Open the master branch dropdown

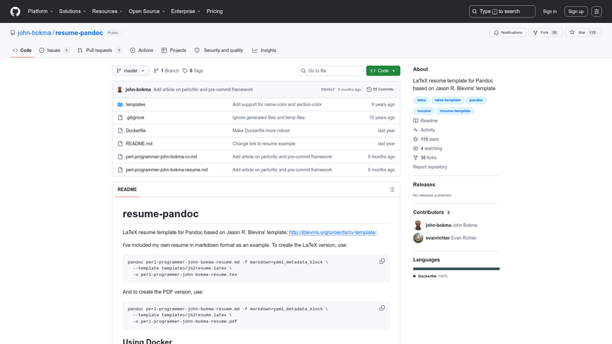tap(131, 70)
